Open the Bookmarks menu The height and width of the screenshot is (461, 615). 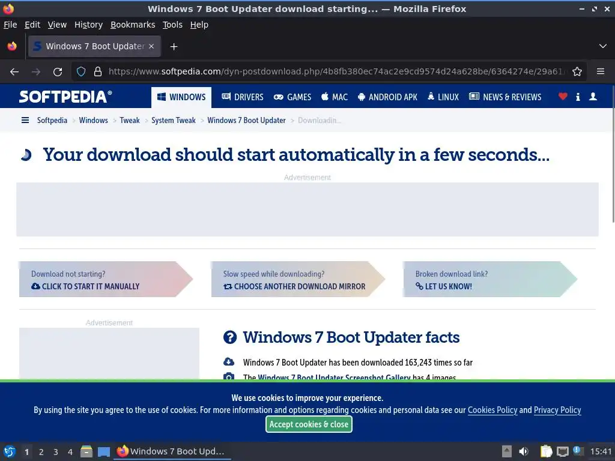[133, 25]
